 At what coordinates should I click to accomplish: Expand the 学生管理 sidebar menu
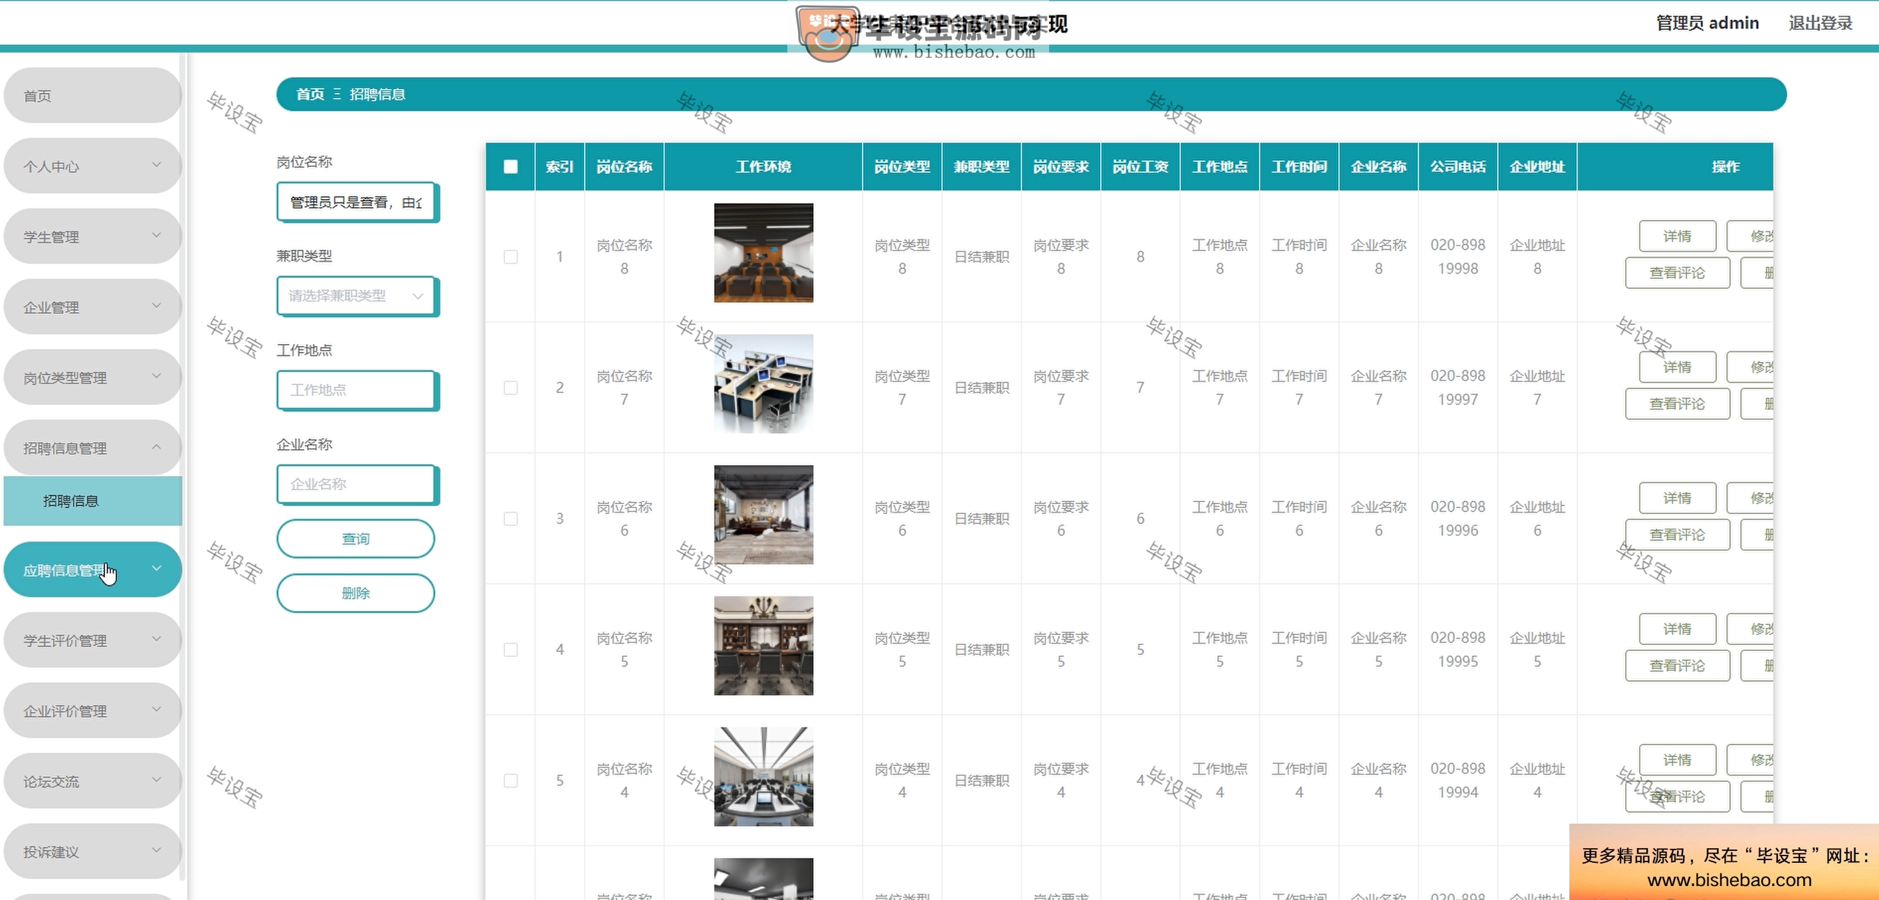[92, 236]
